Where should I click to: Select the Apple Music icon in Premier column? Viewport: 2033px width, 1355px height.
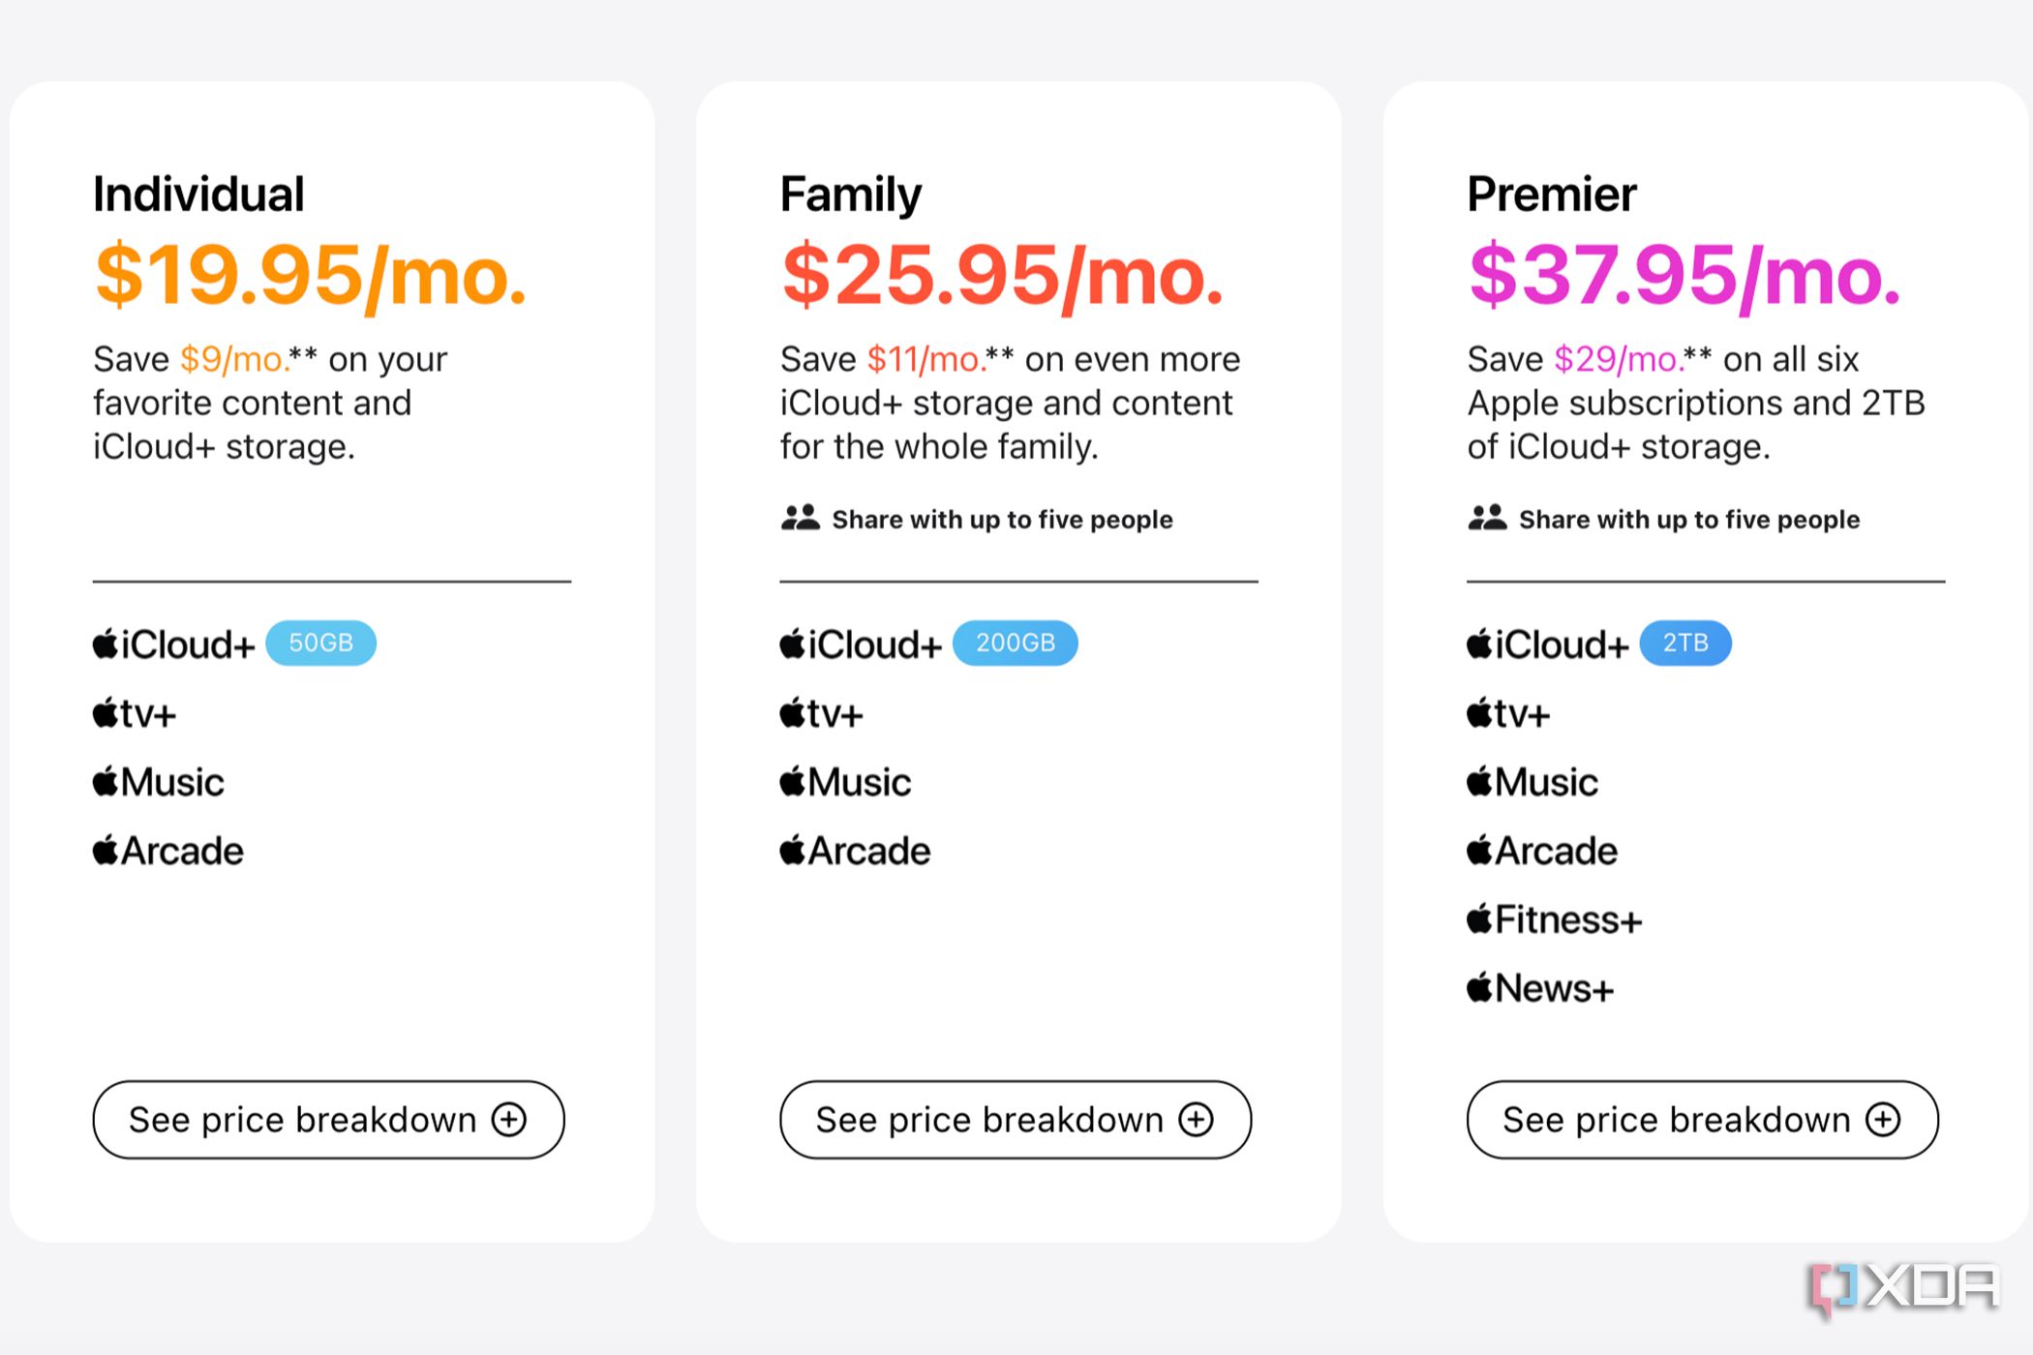tap(1479, 781)
